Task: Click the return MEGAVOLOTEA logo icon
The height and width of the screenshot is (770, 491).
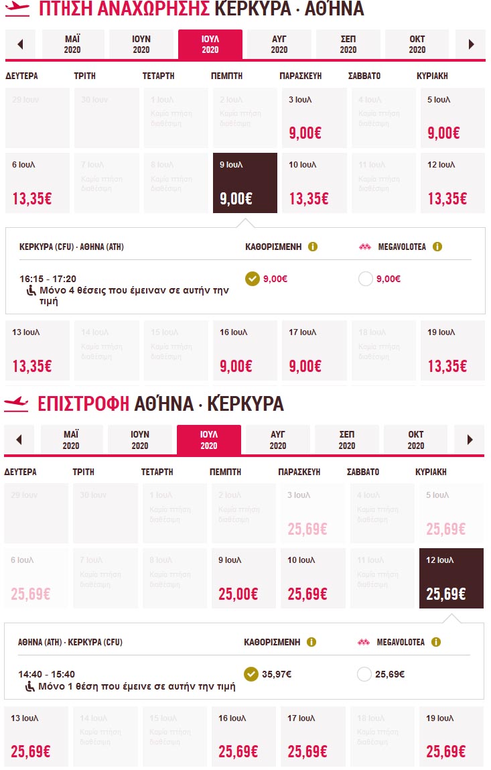Action: click(364, 642)
